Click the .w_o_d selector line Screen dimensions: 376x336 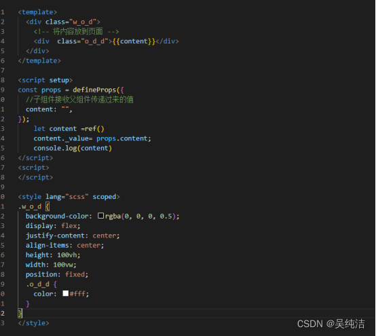pos(34,206)
